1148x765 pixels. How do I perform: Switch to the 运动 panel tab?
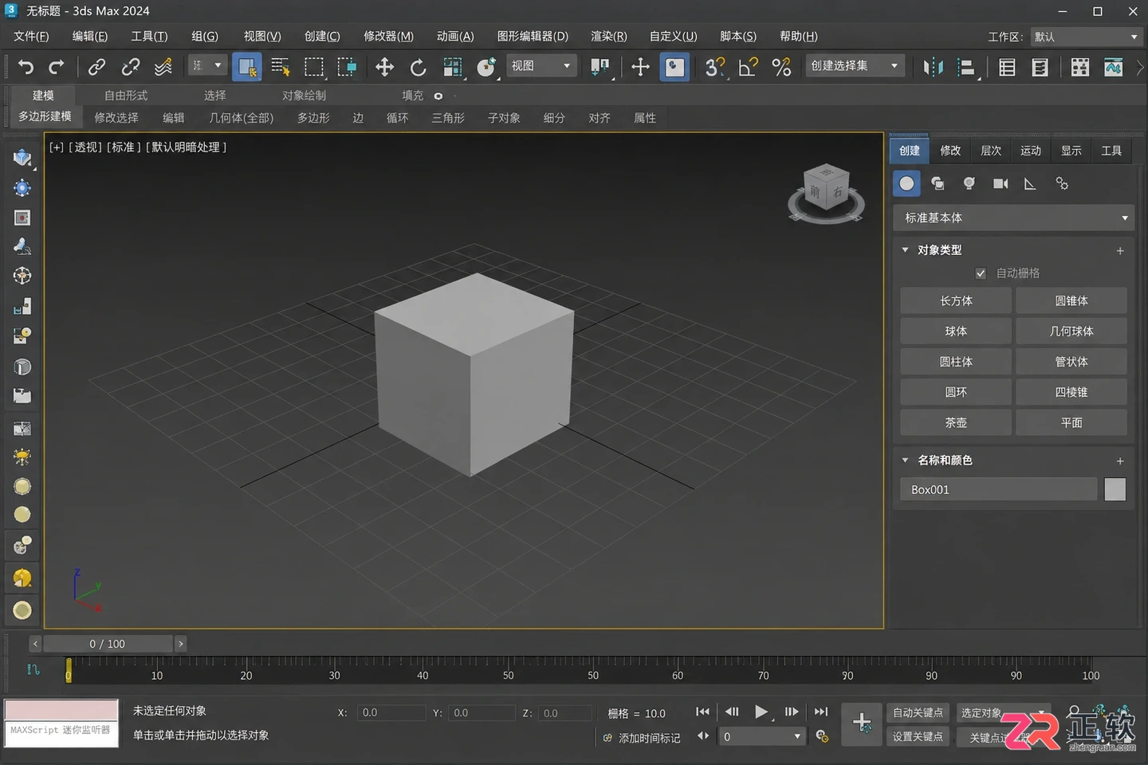coord(1031,151)
